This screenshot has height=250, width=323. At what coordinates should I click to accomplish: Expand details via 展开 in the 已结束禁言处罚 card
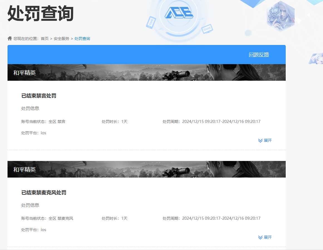tap(268, 141)
